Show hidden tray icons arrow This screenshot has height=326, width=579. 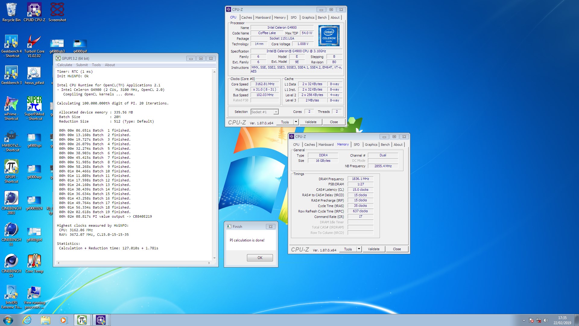[x=524, y=320]
